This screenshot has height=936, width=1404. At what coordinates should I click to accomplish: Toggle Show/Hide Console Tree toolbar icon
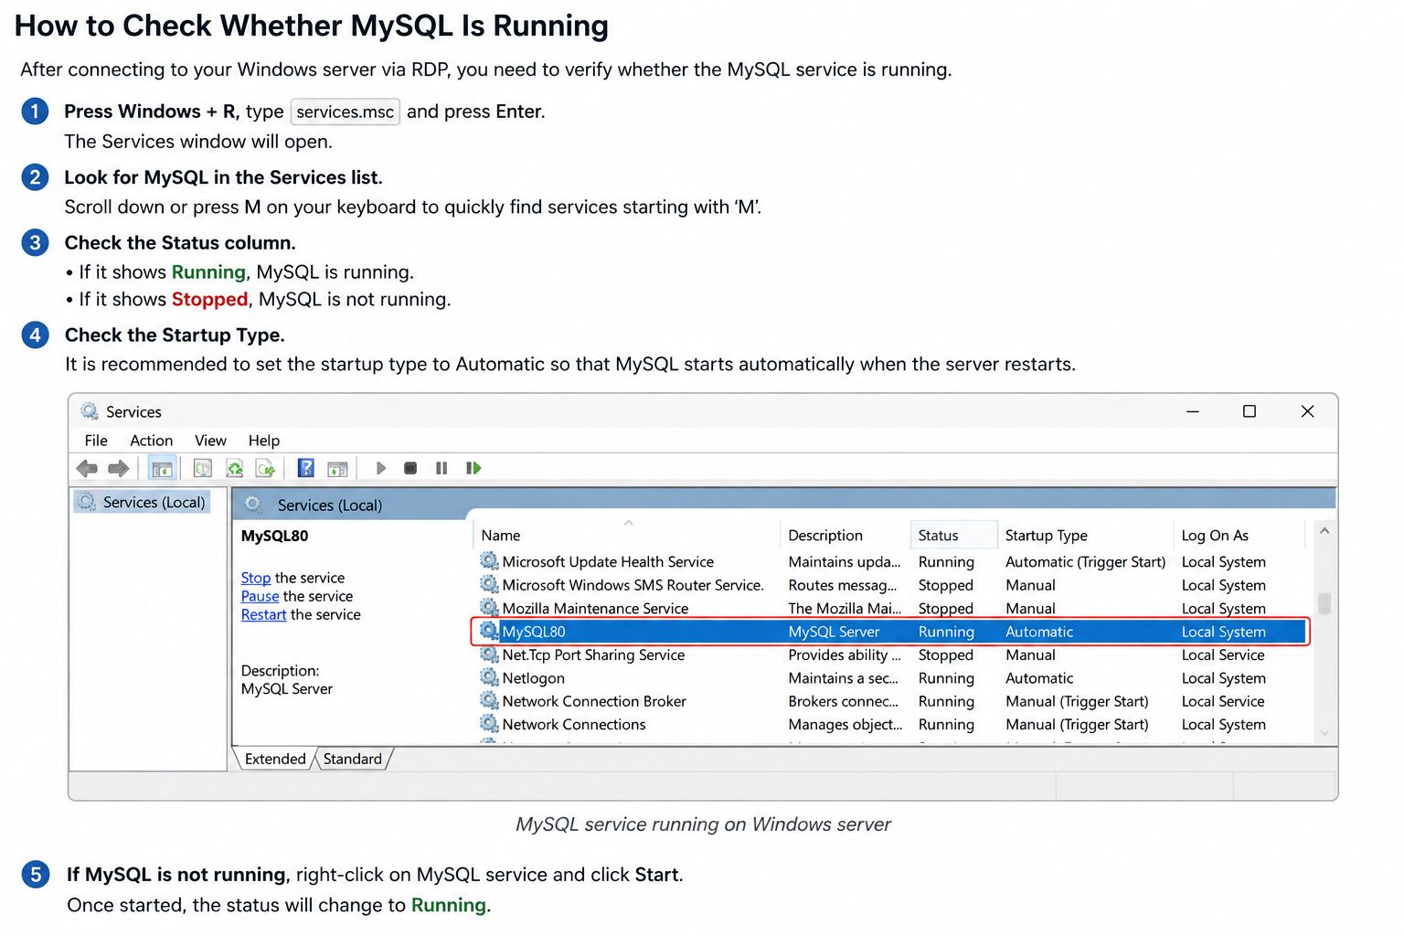pos(162,469)
